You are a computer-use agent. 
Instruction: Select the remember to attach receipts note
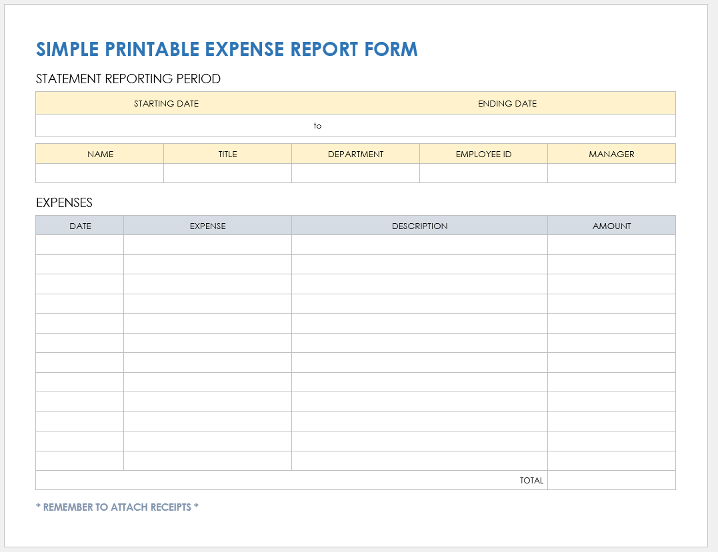click(117, 507)
